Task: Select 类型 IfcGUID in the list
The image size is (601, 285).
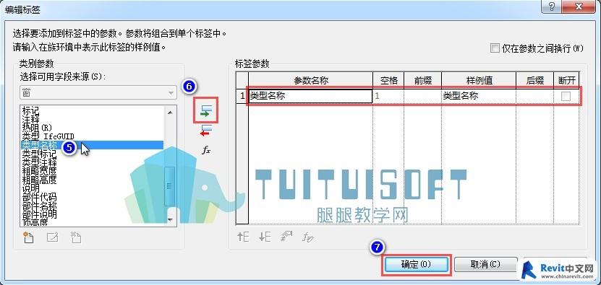Action: coord(48,136)
